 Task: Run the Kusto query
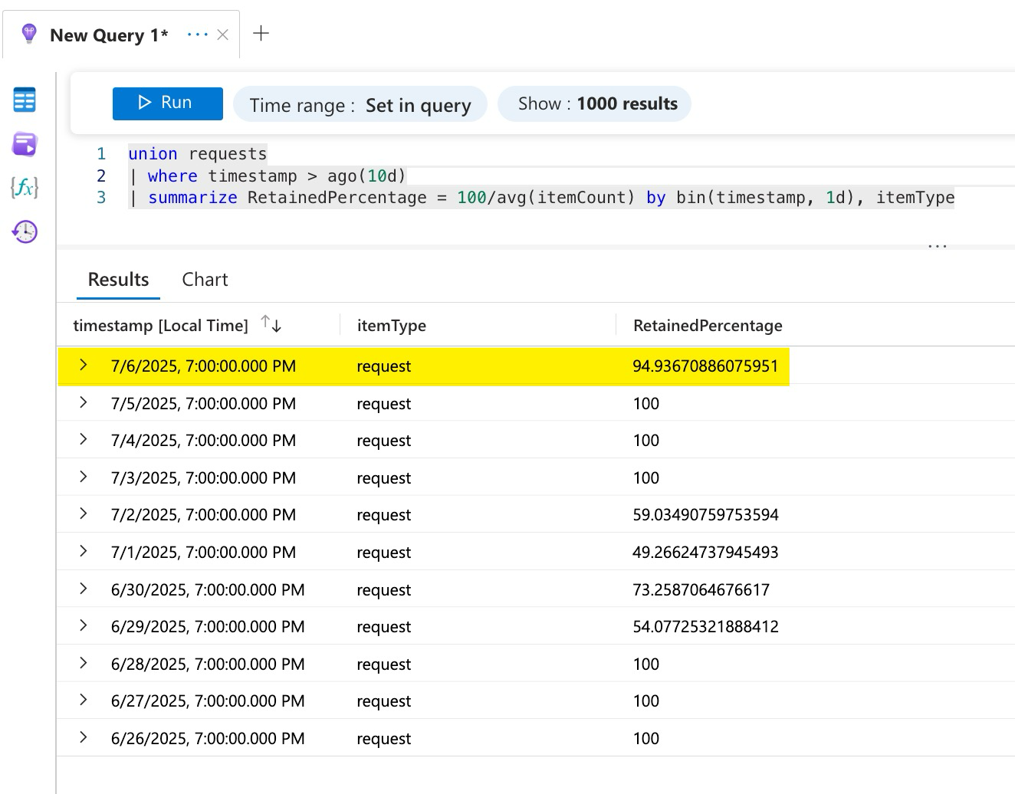167,103
